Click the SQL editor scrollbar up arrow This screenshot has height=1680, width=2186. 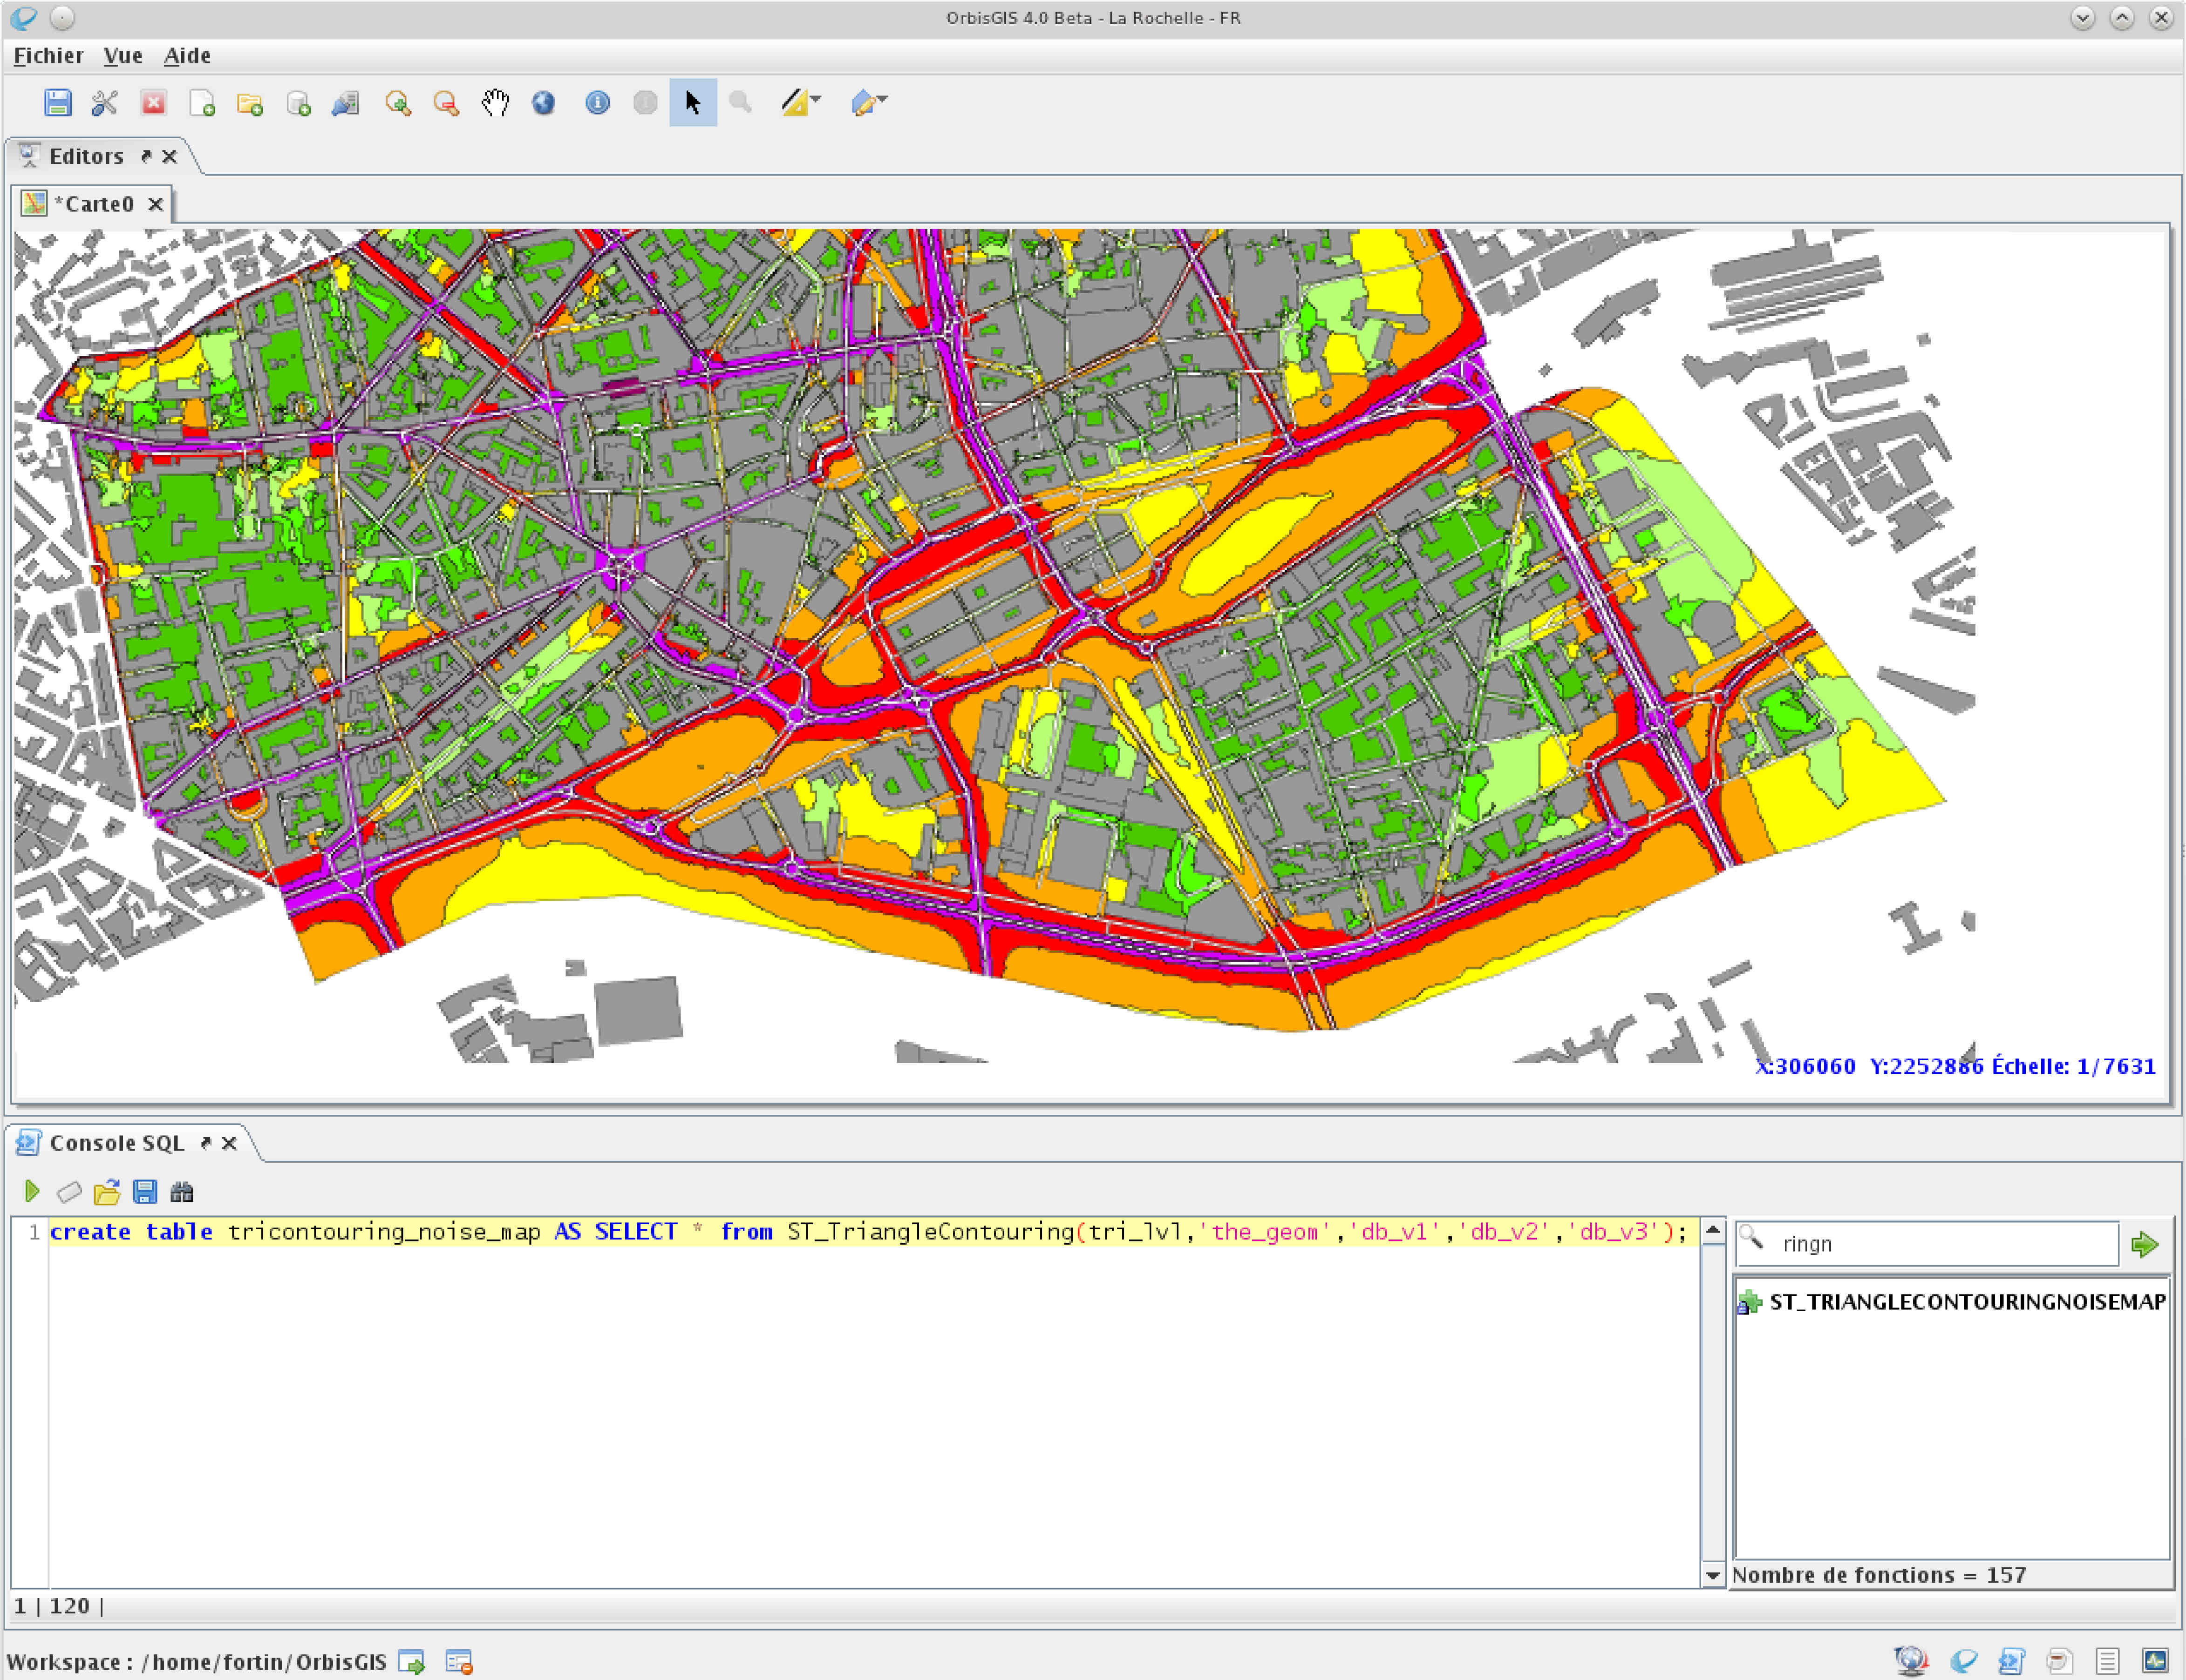point(1713,1230)
